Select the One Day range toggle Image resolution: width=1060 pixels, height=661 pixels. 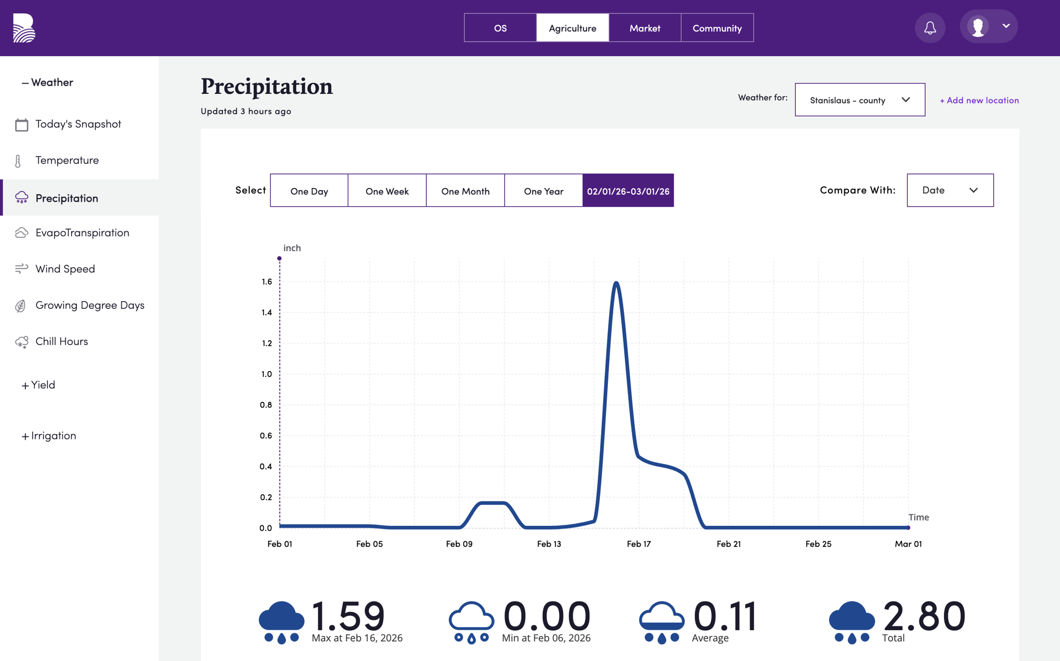pos(309,191)
